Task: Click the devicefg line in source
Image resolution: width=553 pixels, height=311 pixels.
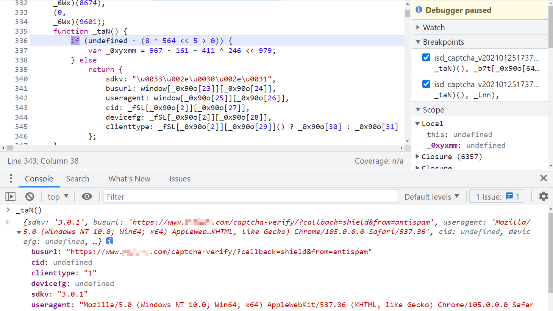Action: pos(188,117)
